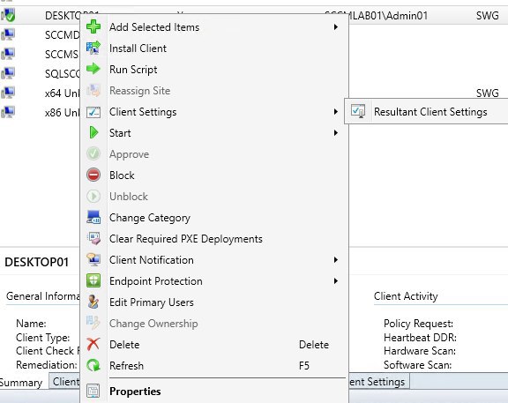The height and width of the screenshot is (403, 508).
Task: Switch to the tab ending in 'ent Settings'
Action: pyautogui.click(x=378, y=382)
